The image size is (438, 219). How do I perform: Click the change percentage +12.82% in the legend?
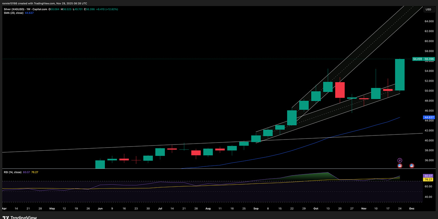(111, 9)
